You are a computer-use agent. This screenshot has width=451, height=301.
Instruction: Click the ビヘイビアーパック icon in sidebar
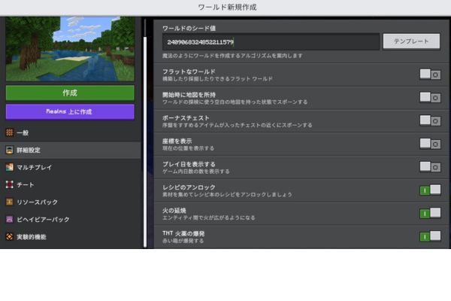coord(10,219)
